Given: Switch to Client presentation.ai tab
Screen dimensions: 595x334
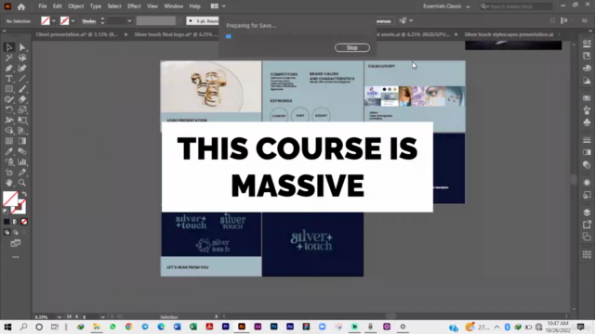Looking at the screenshot, I should pyautogui.click(x=76, y=34).
